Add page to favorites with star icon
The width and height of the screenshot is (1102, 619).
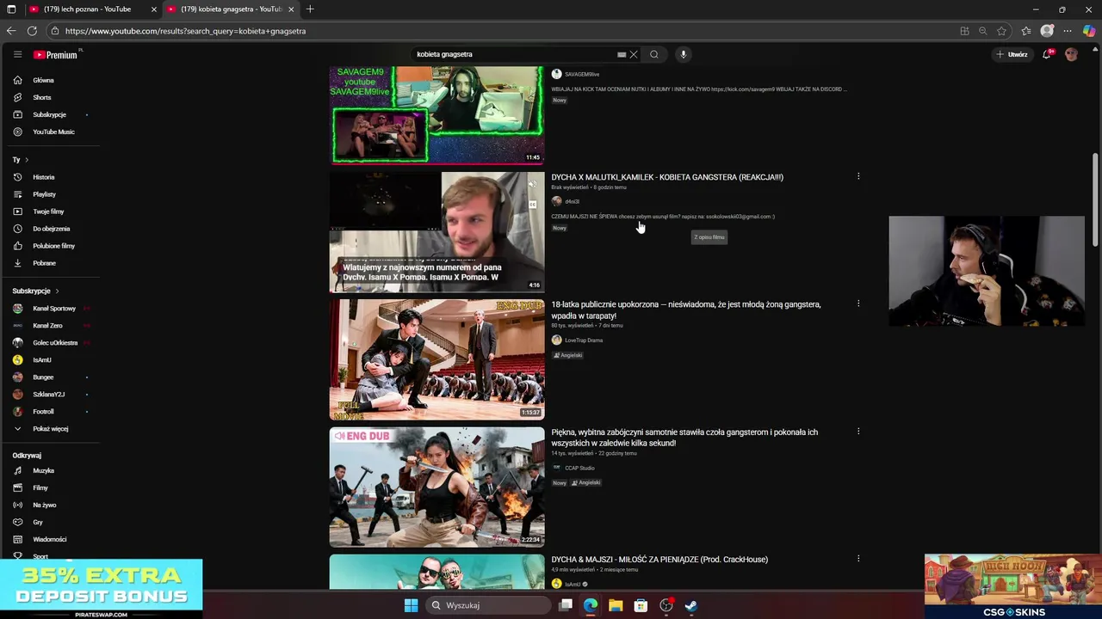[x=1001, y=31]
